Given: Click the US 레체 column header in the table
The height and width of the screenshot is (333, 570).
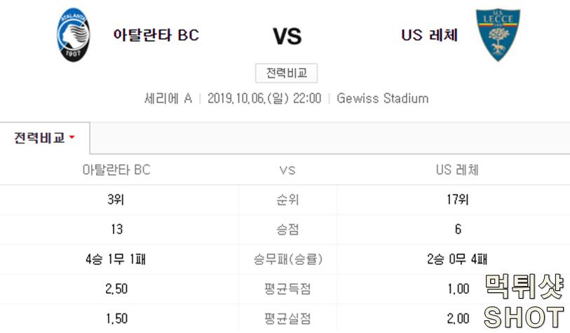Looking at the screenshot, I should tap(457, 170).
